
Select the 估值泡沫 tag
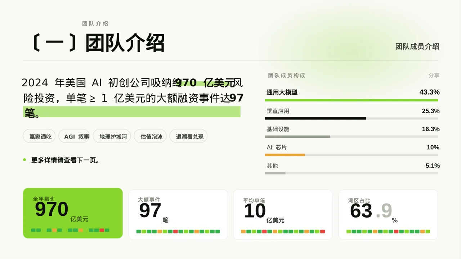coord(150,137)
